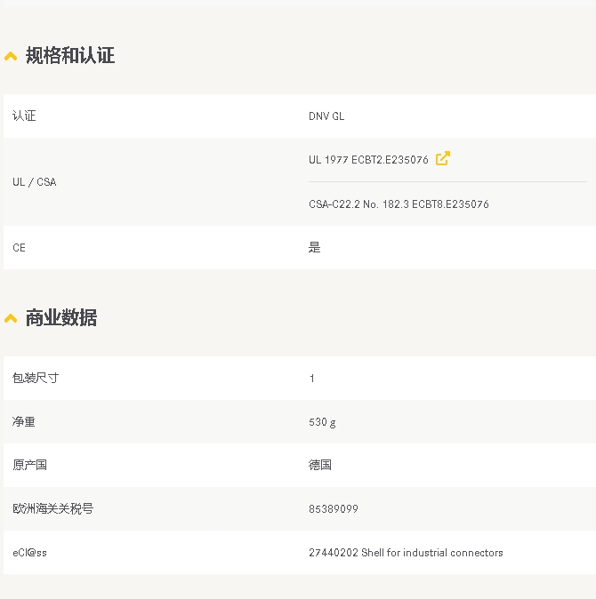Click the CE row label

point(19,248)
